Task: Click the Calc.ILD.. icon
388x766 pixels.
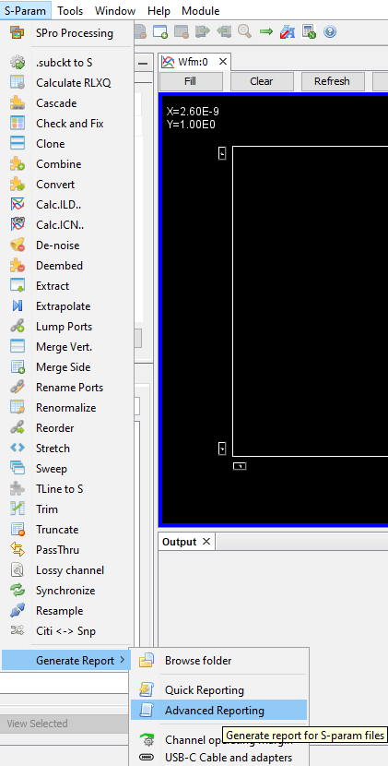Action: (x=18, y=205)
